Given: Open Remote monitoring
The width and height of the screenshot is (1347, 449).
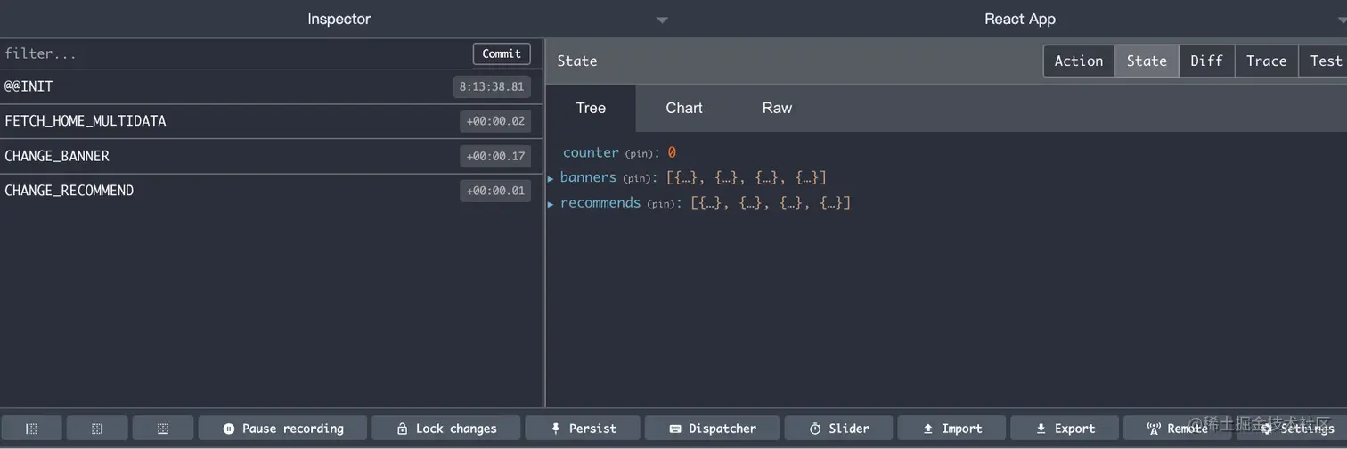Looking at the screenshot, I should 1178,429.
